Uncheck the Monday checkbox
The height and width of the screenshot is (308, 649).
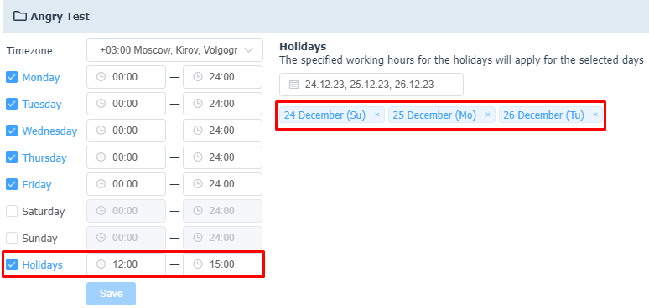(12, 77)
